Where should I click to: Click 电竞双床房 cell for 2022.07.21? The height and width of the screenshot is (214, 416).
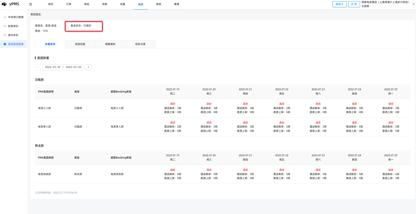click(245, 174)
